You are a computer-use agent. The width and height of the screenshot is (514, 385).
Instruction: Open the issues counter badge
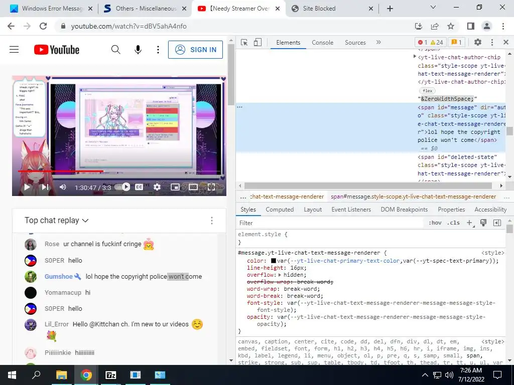[x=456, y=42]
